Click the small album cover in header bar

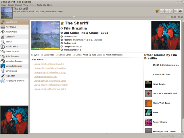(x=7, y=13)
